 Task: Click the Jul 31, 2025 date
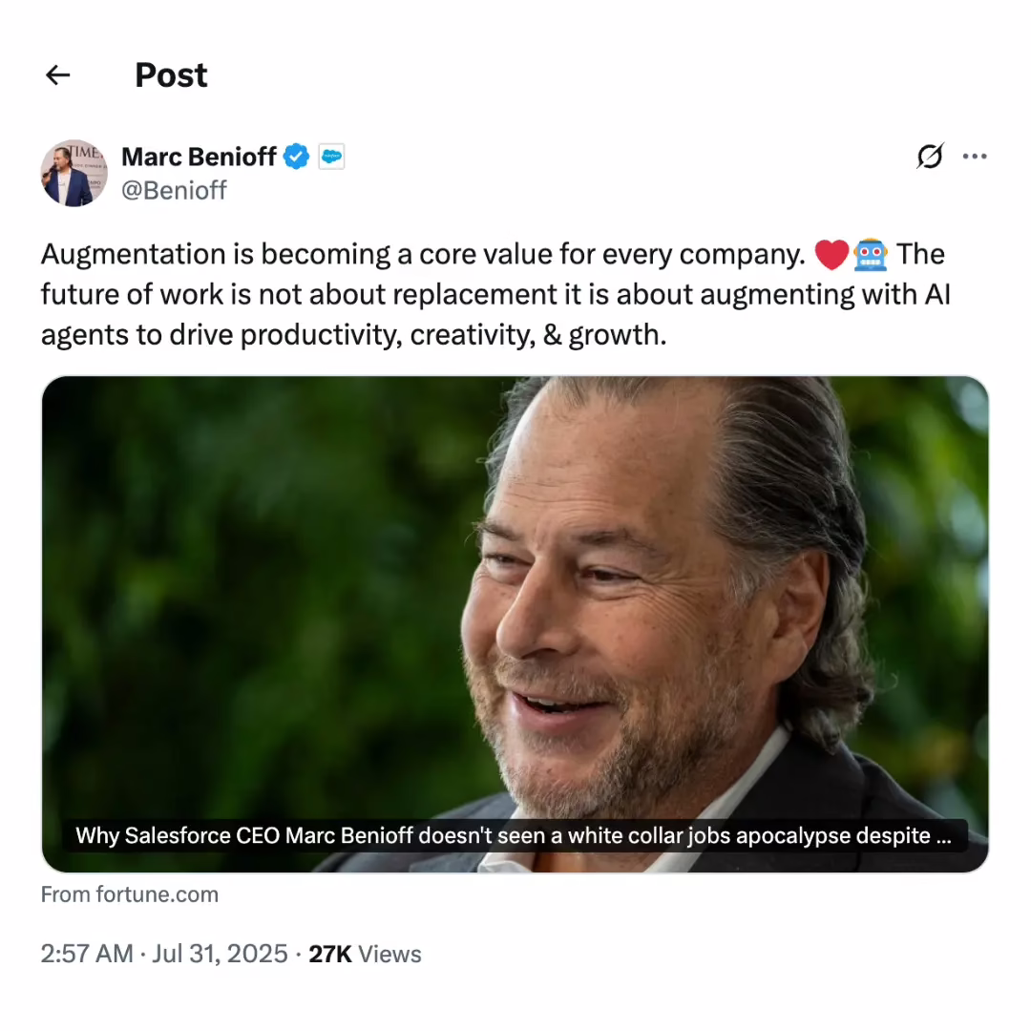pos(218,954)
